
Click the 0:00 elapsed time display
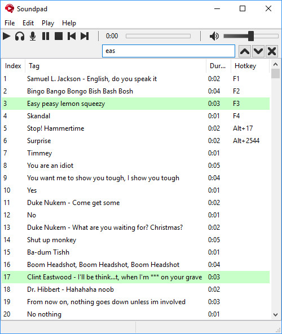(112, 36)
